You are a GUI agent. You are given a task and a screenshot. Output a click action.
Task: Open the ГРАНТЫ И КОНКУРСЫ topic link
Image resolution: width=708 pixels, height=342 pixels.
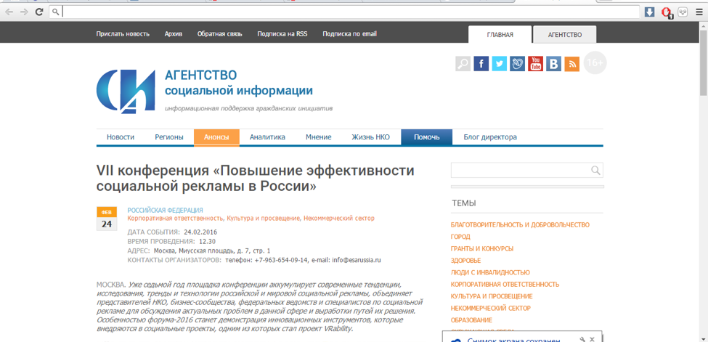click(x=481, y=248)
